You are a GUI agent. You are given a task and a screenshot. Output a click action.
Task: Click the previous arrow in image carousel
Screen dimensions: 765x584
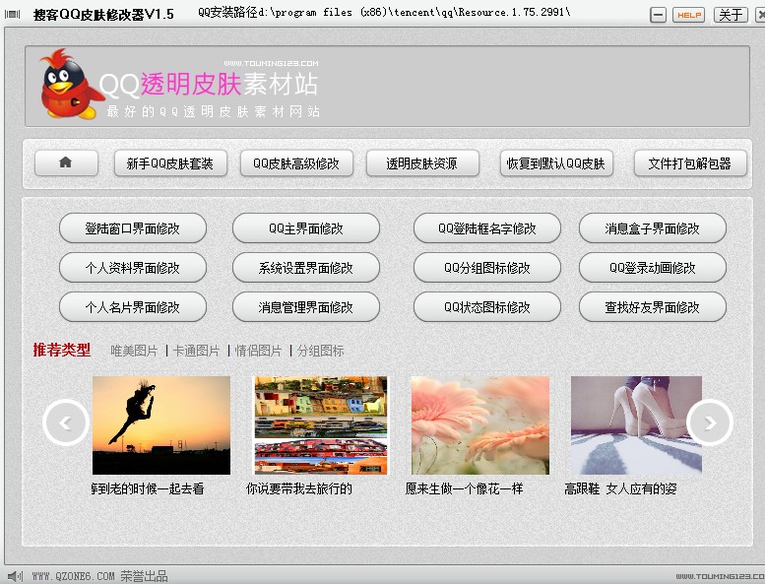(66, 422)
